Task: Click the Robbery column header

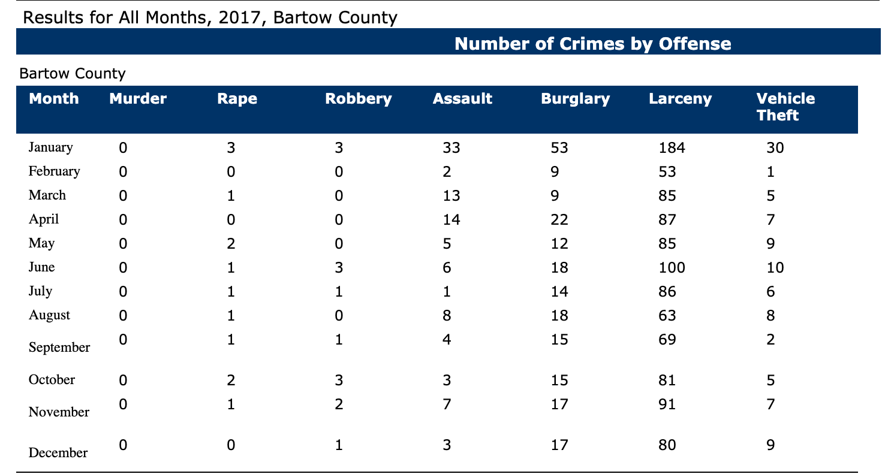Action: [358, 99]
